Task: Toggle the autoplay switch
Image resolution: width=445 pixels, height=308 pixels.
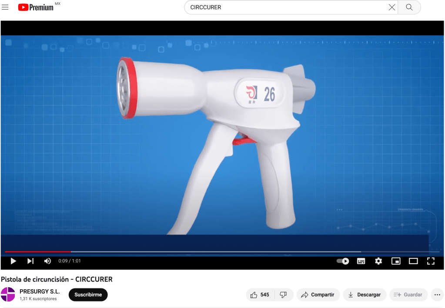Action: pos(343,261)
